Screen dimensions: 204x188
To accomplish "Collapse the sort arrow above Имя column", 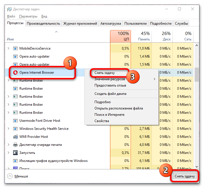I will click(56, 32).
